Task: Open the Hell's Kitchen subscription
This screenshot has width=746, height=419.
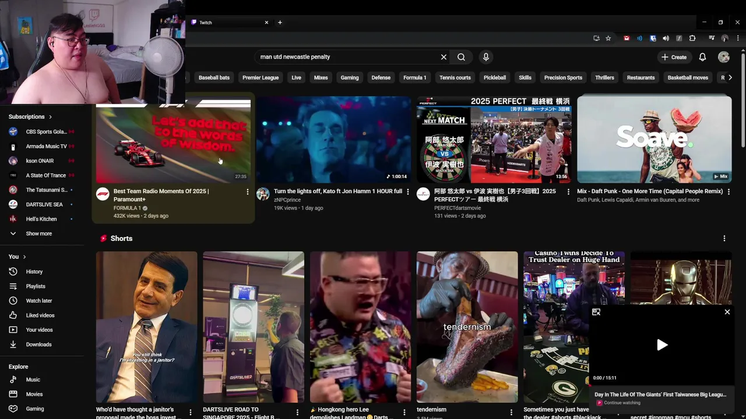Action: pyautogui.click(x=42, y=219)
